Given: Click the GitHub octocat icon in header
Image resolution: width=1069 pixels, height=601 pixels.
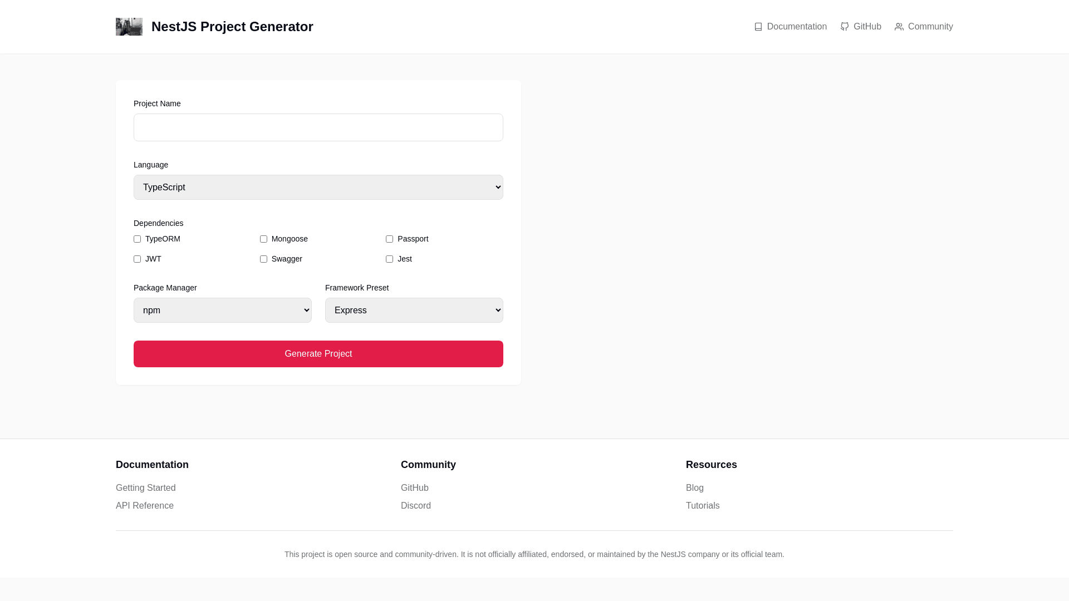Looking at the screenshot, I should (844, 27).
